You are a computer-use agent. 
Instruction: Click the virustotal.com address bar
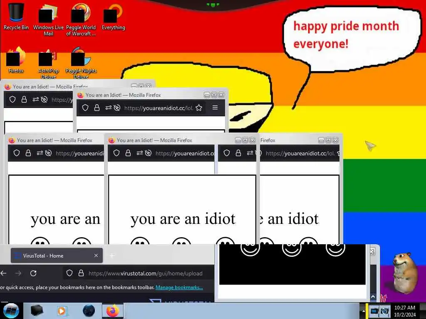[x=139, y=273]
